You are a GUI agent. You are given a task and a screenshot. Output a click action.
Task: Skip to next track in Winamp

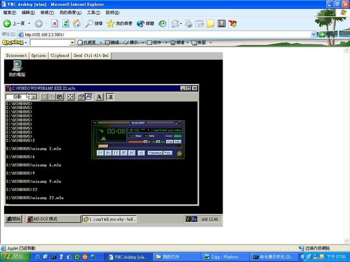132,153
